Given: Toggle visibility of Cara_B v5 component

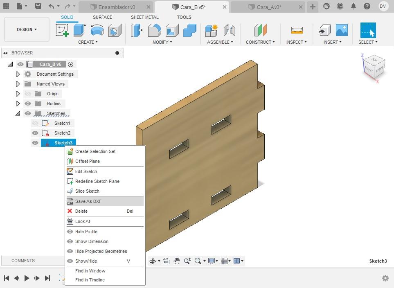Looking at the screenshot, I should tap(20, 64).
